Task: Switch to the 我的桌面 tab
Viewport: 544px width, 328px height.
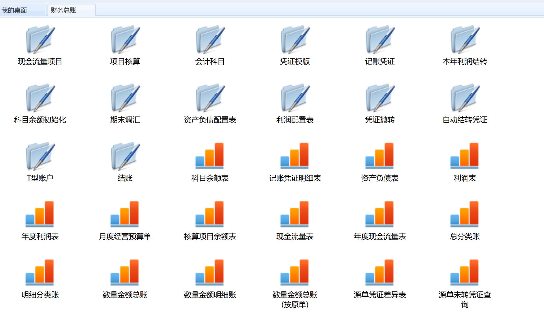Action: coord(14,10)
